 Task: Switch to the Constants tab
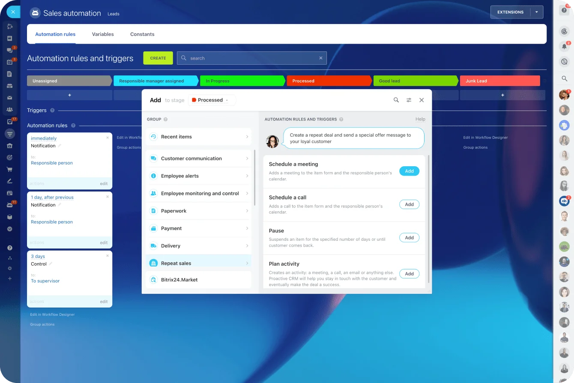pyautogui.click(x=142, y=34)
